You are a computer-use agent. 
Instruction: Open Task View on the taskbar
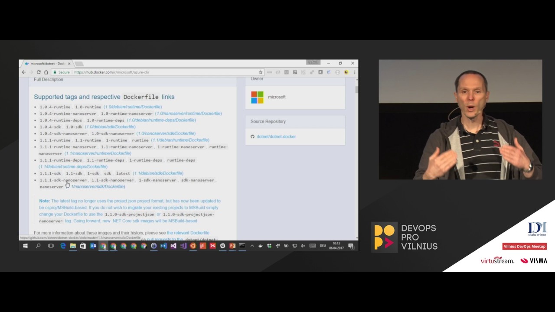(51, 246)
